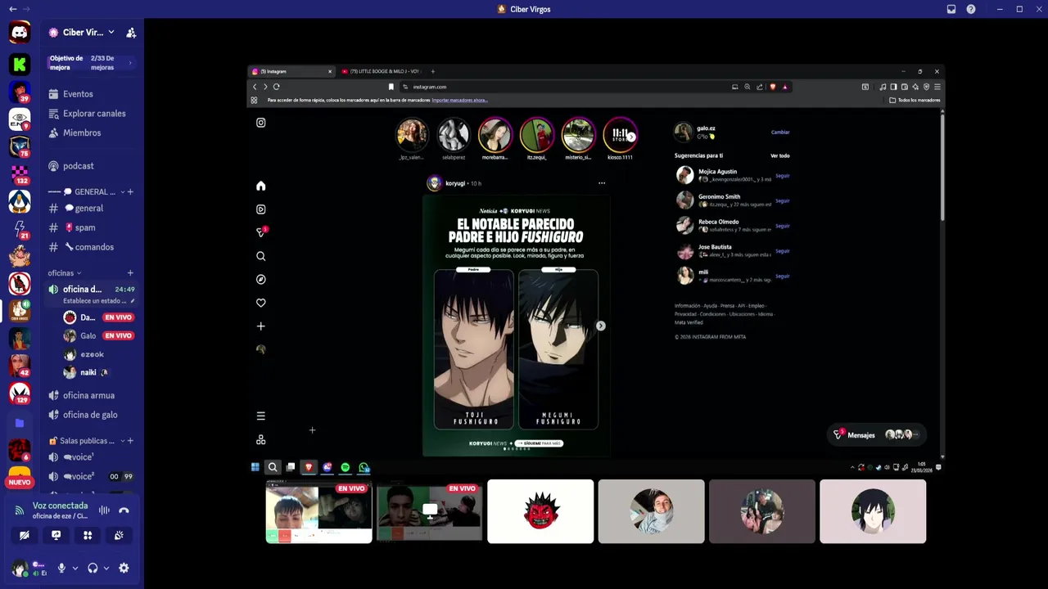This screenshot has width=1048, height=589.
Task: Switch to LITTLE BOOGIE YouTube tab in stream
Action: pos(382,71)
